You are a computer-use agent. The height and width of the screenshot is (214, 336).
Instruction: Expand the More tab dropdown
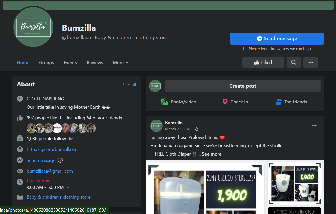pos(121,63)
